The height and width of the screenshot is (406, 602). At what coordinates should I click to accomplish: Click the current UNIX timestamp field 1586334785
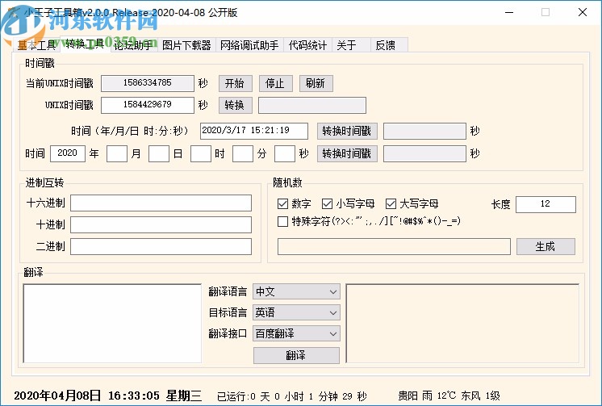coord(148,83)
